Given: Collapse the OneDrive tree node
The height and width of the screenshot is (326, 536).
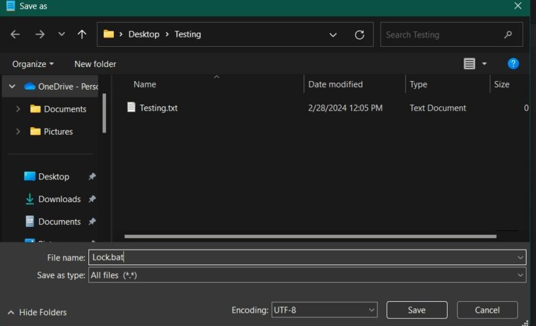Looking at the screenshot, I should tap(12, 86).
